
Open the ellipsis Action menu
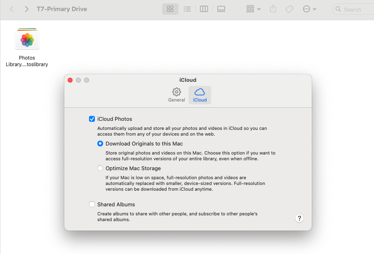coord(309,9)
